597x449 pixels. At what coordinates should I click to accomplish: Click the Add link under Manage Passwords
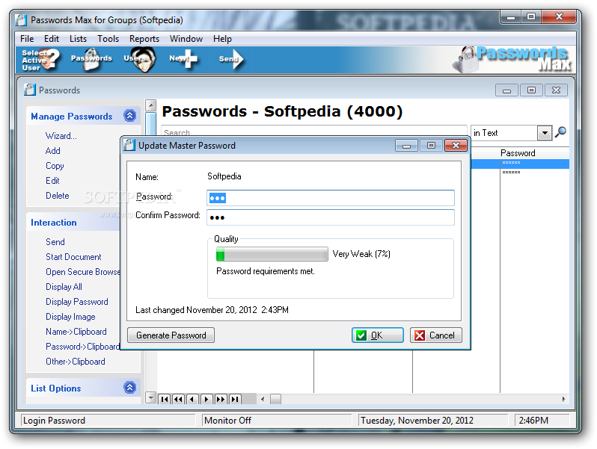coord(53,151)
